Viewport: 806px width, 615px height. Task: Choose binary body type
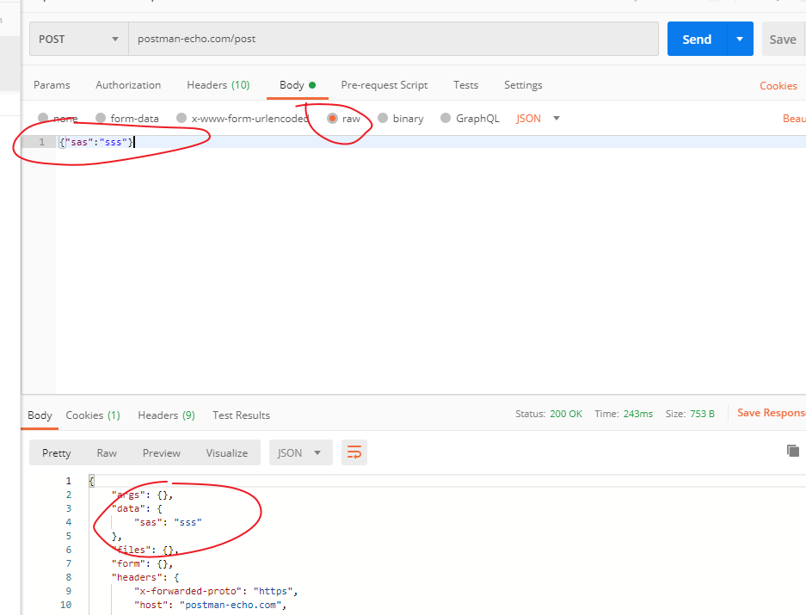[383, 119]
